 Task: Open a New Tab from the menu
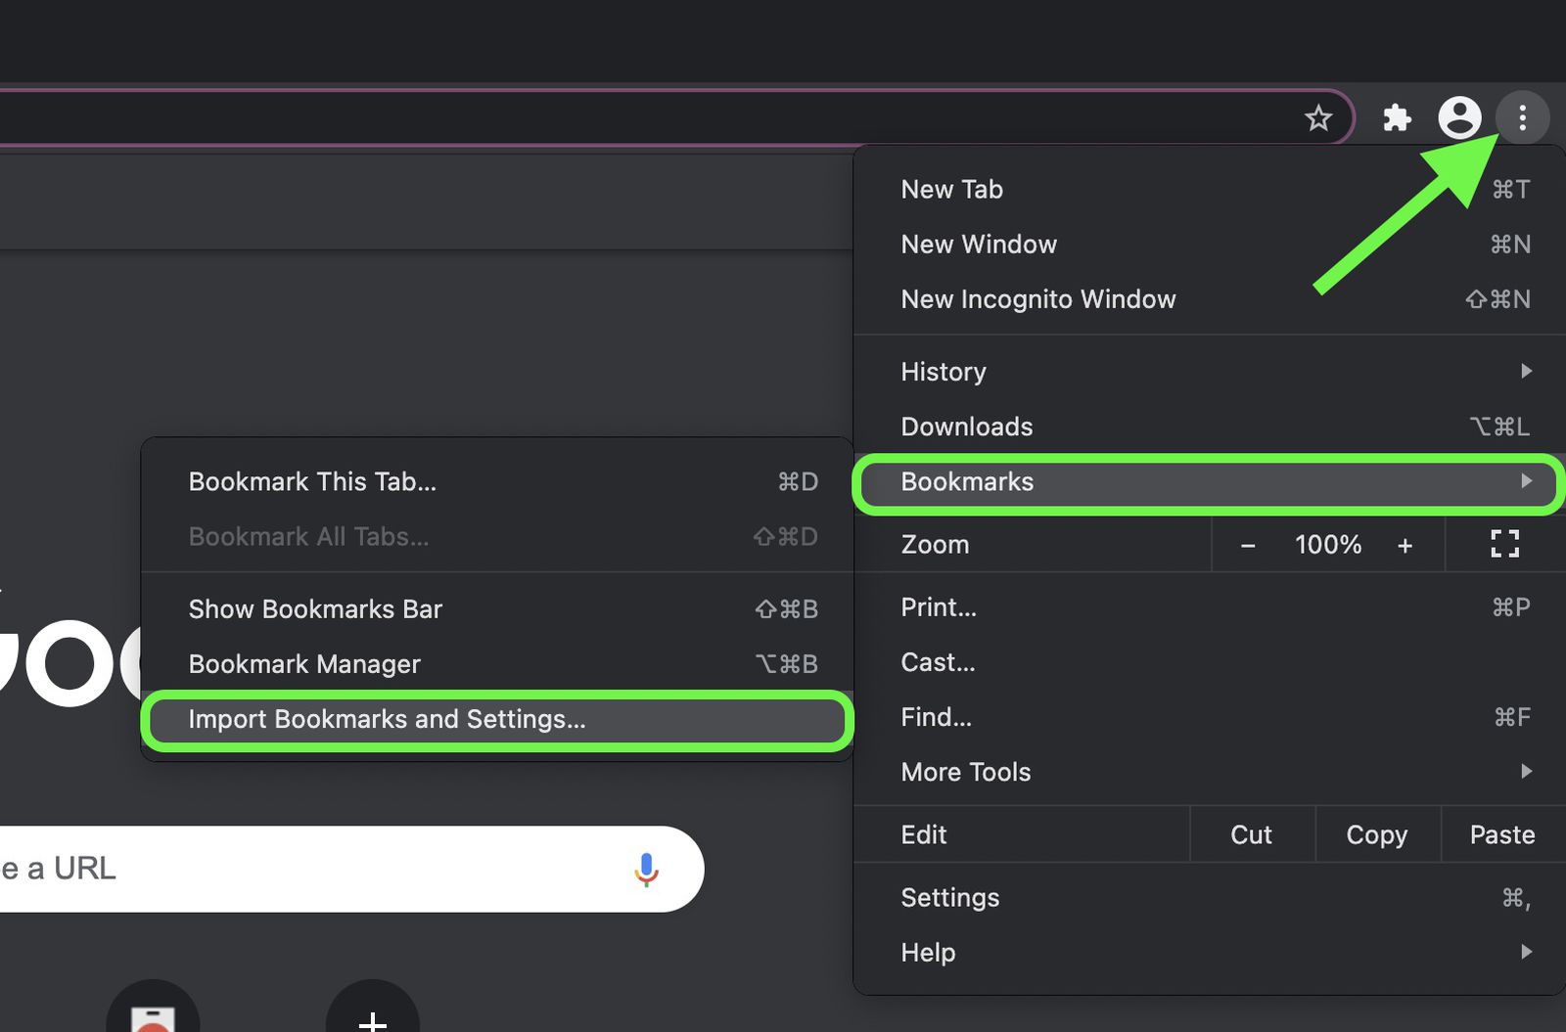pos(951,189)
